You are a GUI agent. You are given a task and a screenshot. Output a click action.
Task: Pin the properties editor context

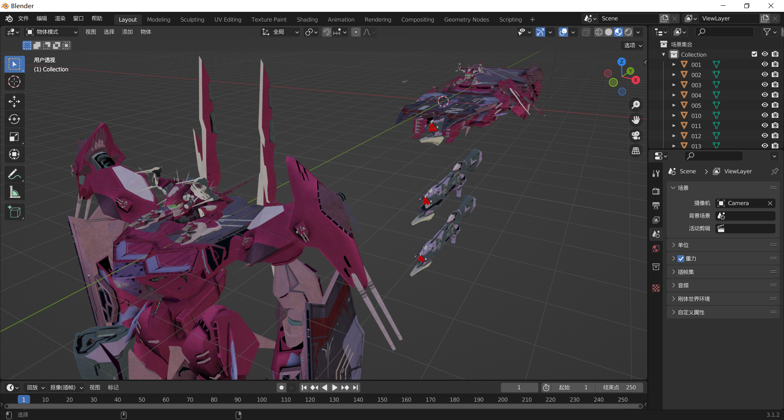point(775,171)
